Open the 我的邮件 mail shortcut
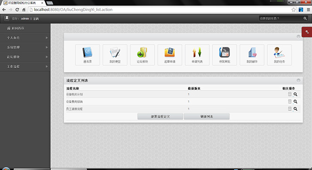This screenshot has width=312, height=170. click(252, 55)
